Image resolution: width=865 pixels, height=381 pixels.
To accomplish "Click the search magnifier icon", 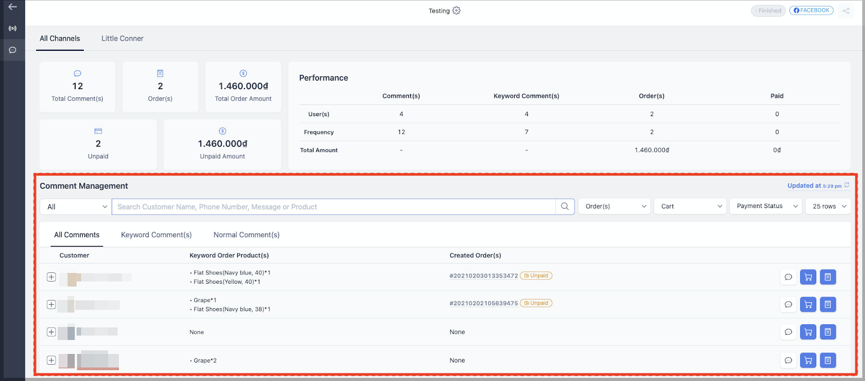I will click(564, 206).
